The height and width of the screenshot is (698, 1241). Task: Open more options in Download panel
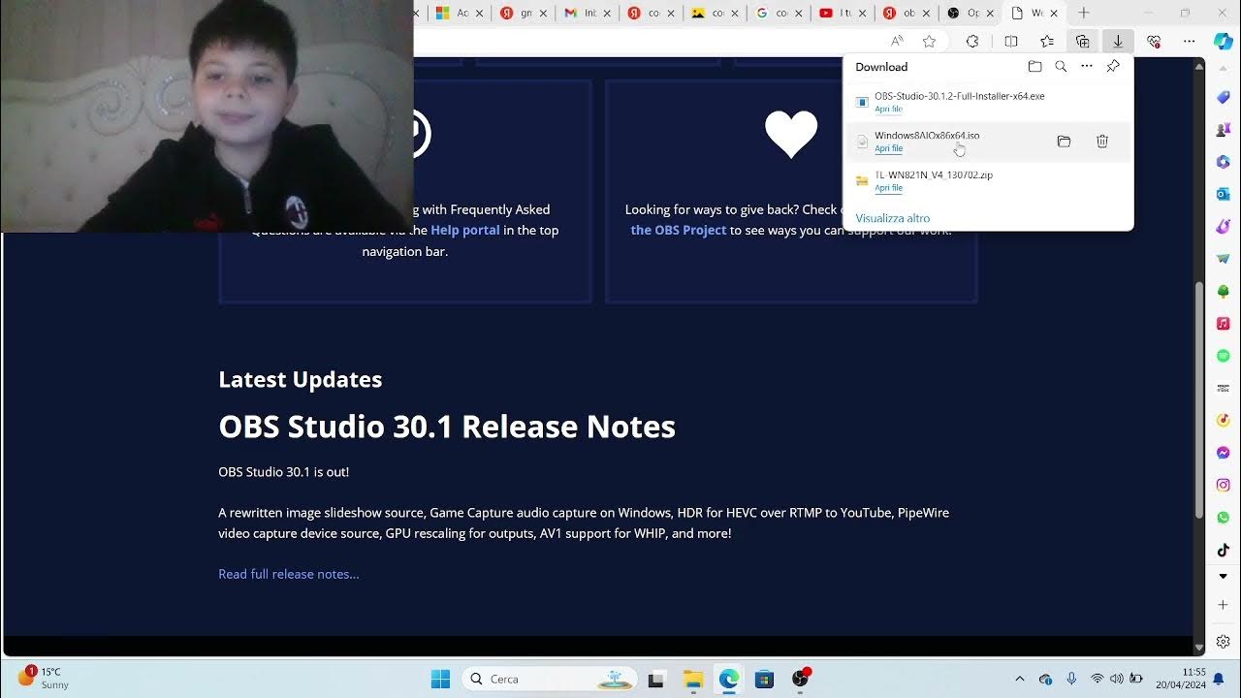point(1087,67)
